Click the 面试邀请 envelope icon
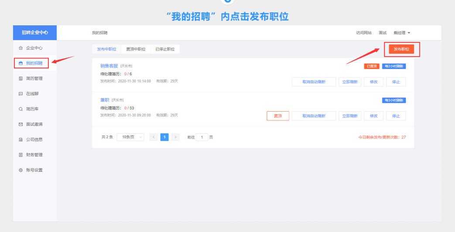Viewport: 455px width, 232px height. coord(21,124)
